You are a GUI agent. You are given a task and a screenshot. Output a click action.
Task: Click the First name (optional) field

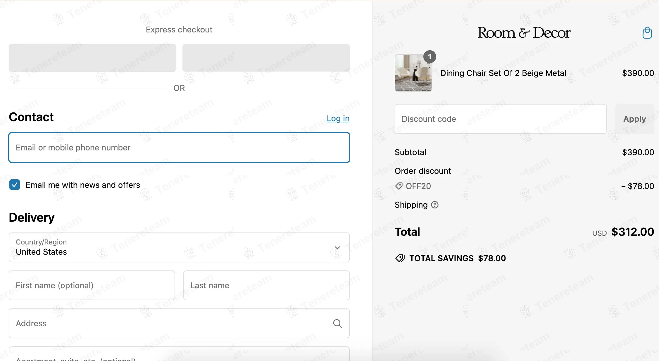[92, 285]
